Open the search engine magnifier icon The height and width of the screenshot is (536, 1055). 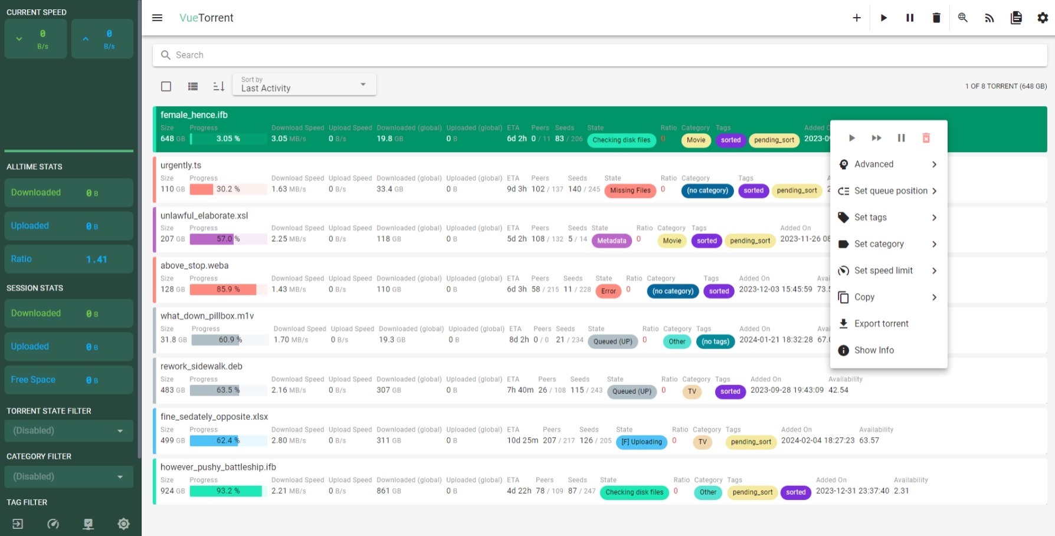click(x=963, y=18)
